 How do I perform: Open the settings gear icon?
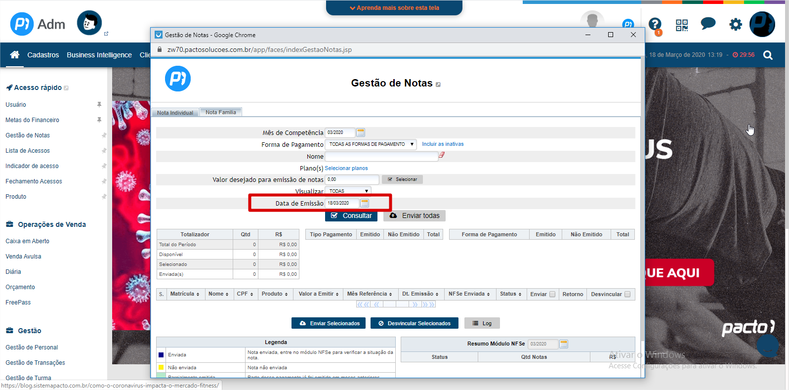pos(736,24)
